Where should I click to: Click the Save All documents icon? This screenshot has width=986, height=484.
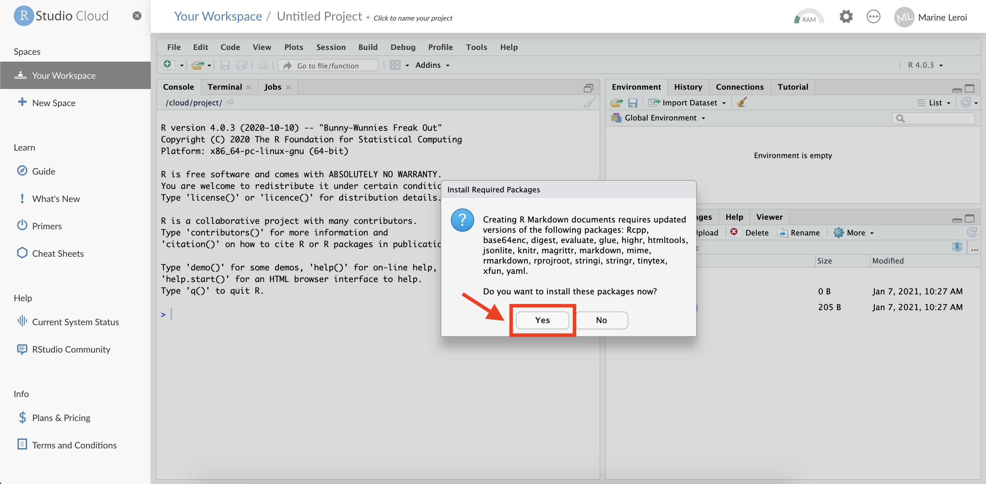[242, 65]
